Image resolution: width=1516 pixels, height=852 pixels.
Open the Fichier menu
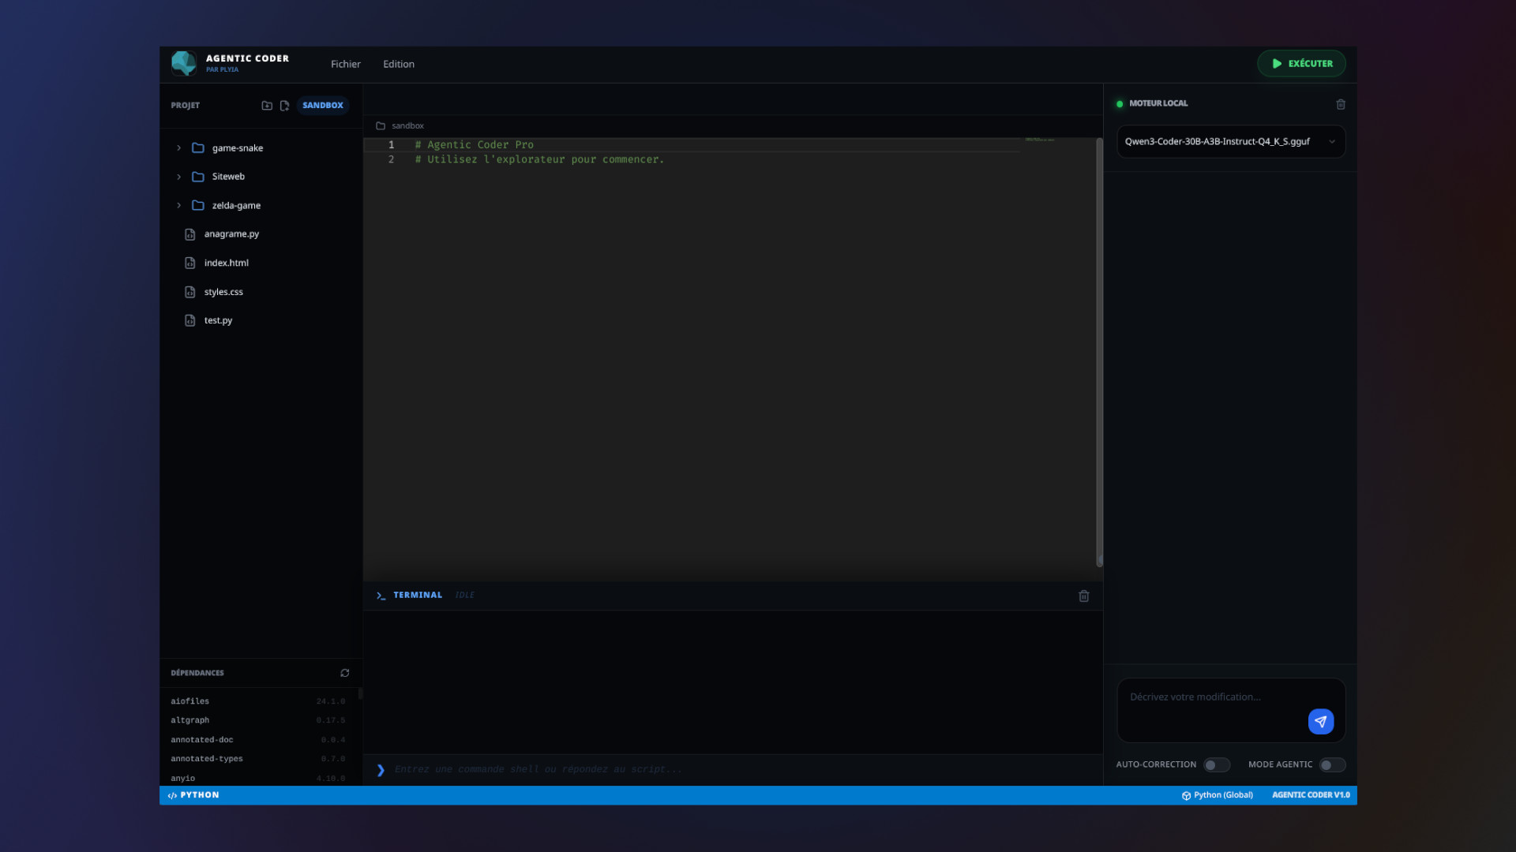[345, 64]
